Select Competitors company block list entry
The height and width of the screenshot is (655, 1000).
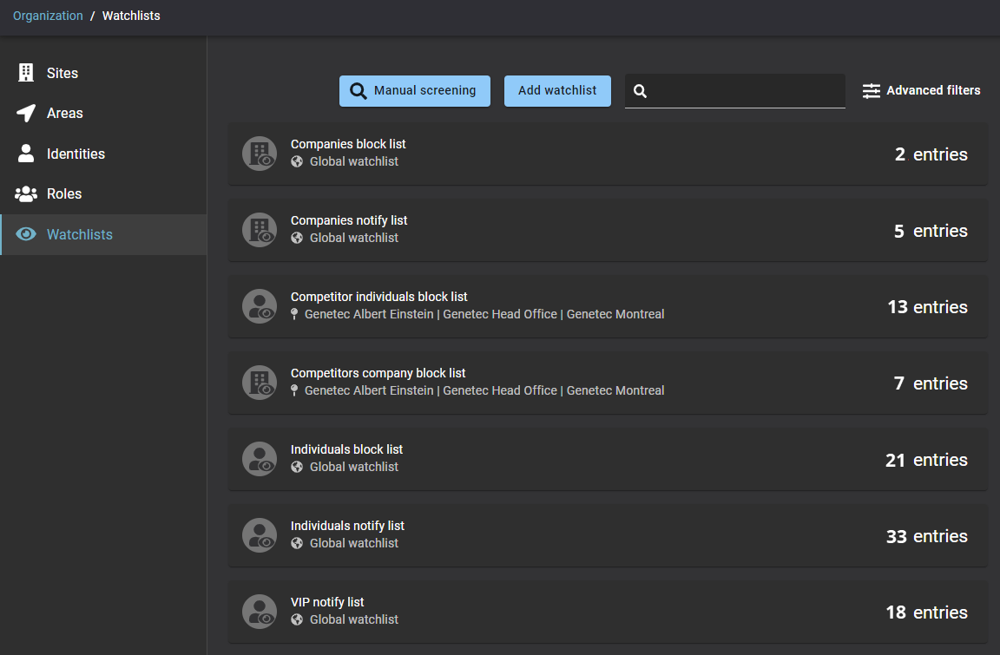[x=608, y=383]
